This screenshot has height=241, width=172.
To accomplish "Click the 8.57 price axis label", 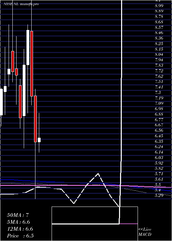I will [159, 27].
